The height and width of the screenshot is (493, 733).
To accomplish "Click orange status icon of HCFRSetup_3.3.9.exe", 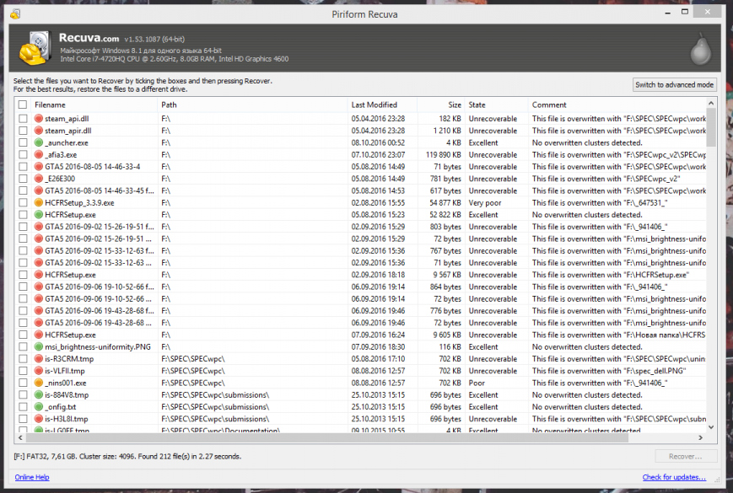I will (39, 202).
